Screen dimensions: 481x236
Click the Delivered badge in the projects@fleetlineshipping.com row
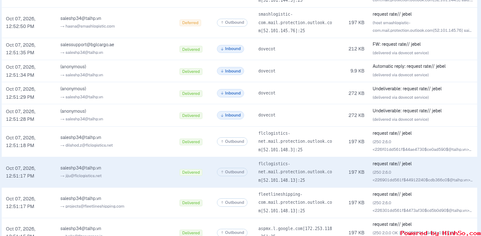(x=191, y=203)
